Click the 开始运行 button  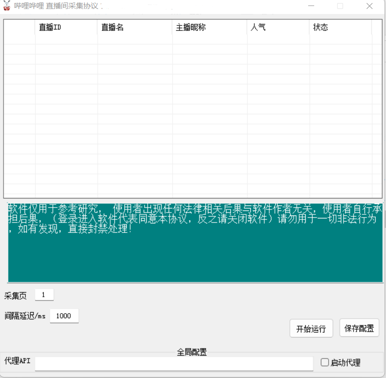click(311, 329)
